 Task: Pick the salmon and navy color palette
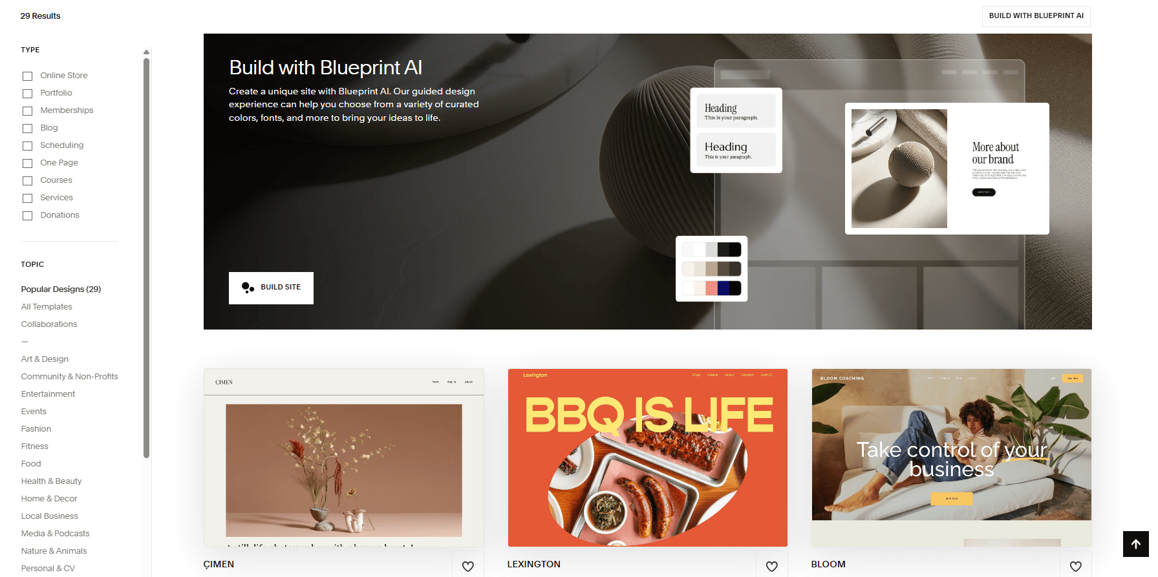[711, 288]
